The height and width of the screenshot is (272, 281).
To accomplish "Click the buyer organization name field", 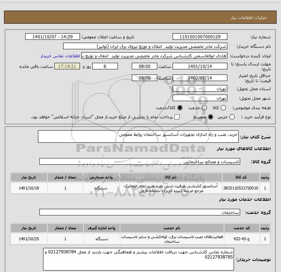I will (145, 46).
